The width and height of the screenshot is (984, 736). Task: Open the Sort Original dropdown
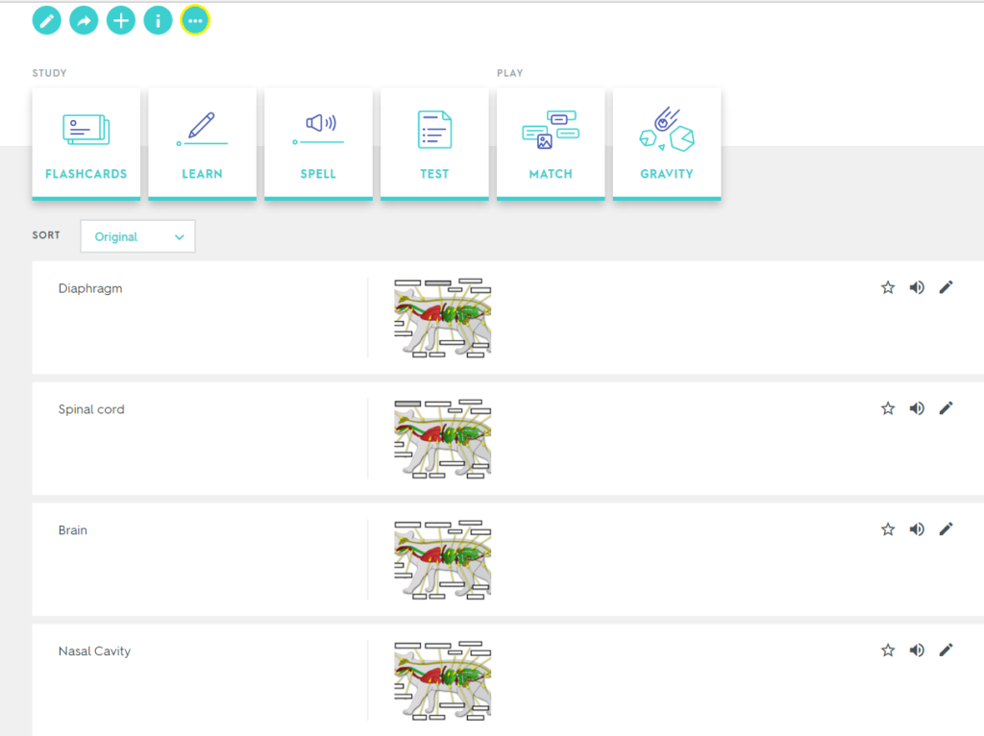click(x=137, y=236)
